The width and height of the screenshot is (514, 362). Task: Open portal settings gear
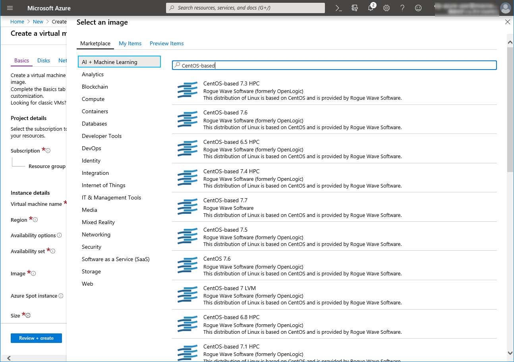pos(386,8)
